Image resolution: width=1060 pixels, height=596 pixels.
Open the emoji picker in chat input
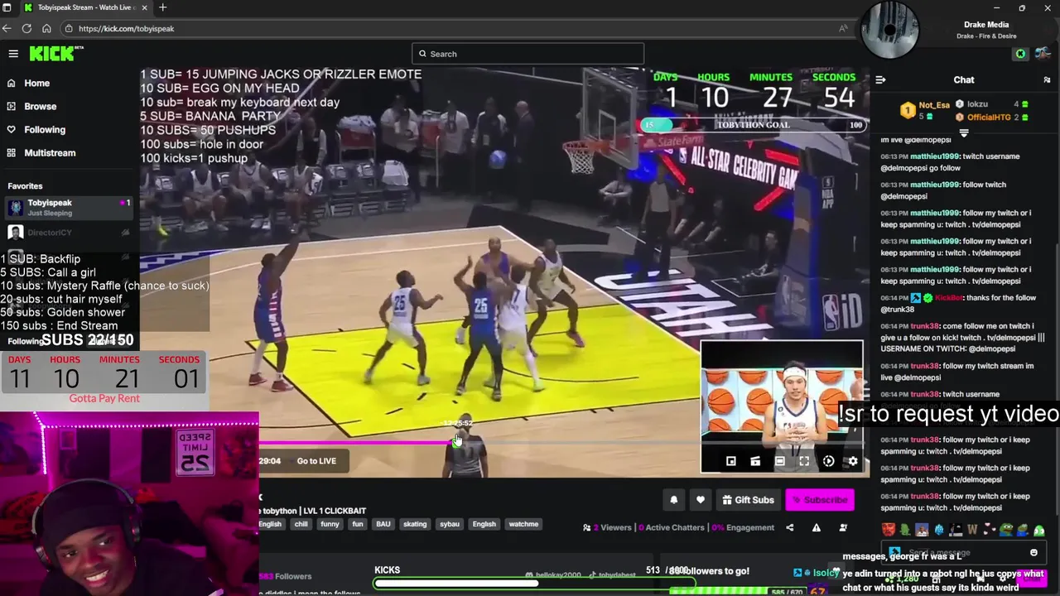pos(1033,553)
